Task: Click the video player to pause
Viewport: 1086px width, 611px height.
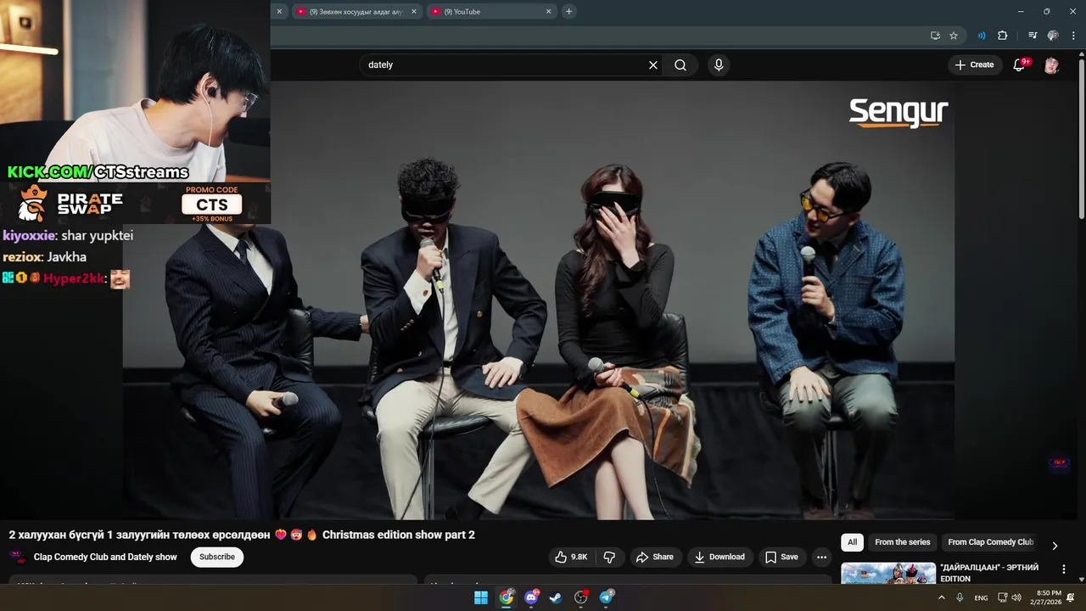Action: click(539, 300)
